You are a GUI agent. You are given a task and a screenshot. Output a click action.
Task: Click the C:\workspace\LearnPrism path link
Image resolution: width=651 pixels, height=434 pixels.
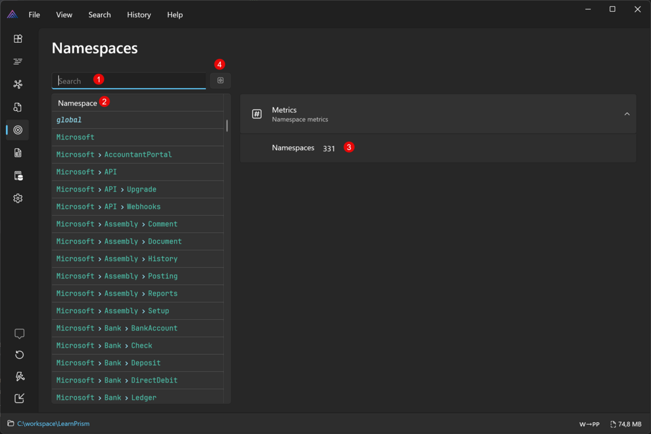coord(53,424)
